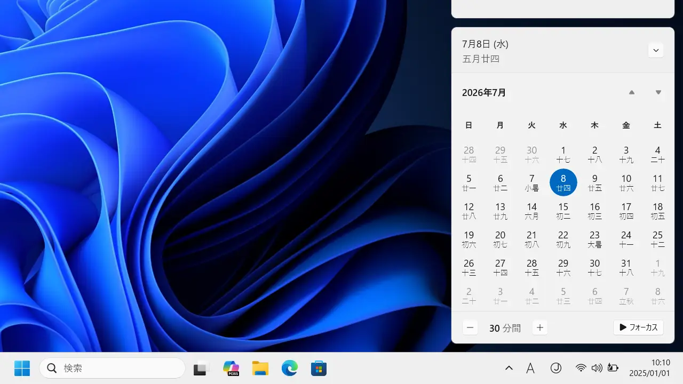This screenshot has height=384, width=683.
Task: Click the taskbar clock showing 10:10
Action: [x=649, y=368]
